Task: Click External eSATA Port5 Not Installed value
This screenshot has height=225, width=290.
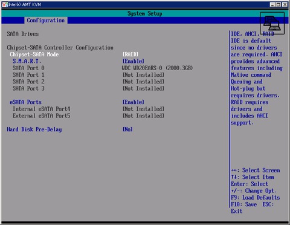Action: [143, 116]
